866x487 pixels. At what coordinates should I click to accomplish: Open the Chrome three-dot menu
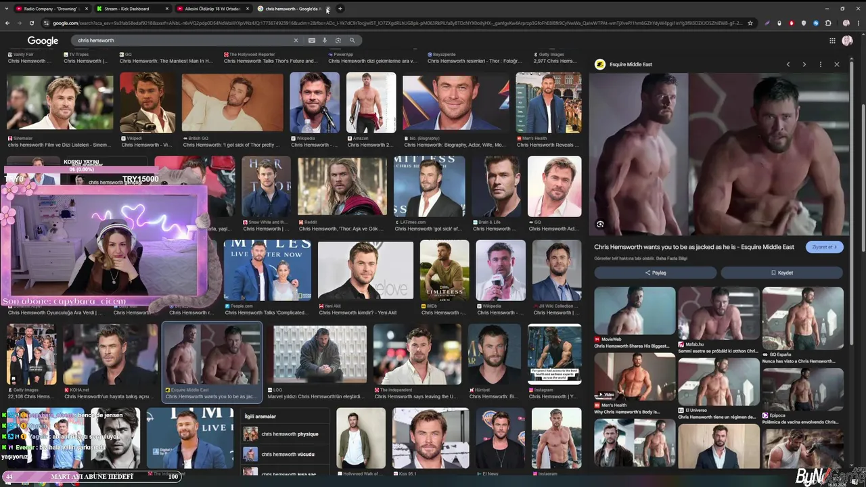point(858,23)
